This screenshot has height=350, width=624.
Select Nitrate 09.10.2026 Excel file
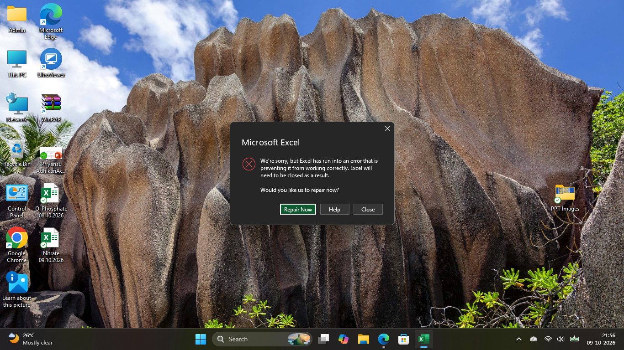[x=51, y=245]
